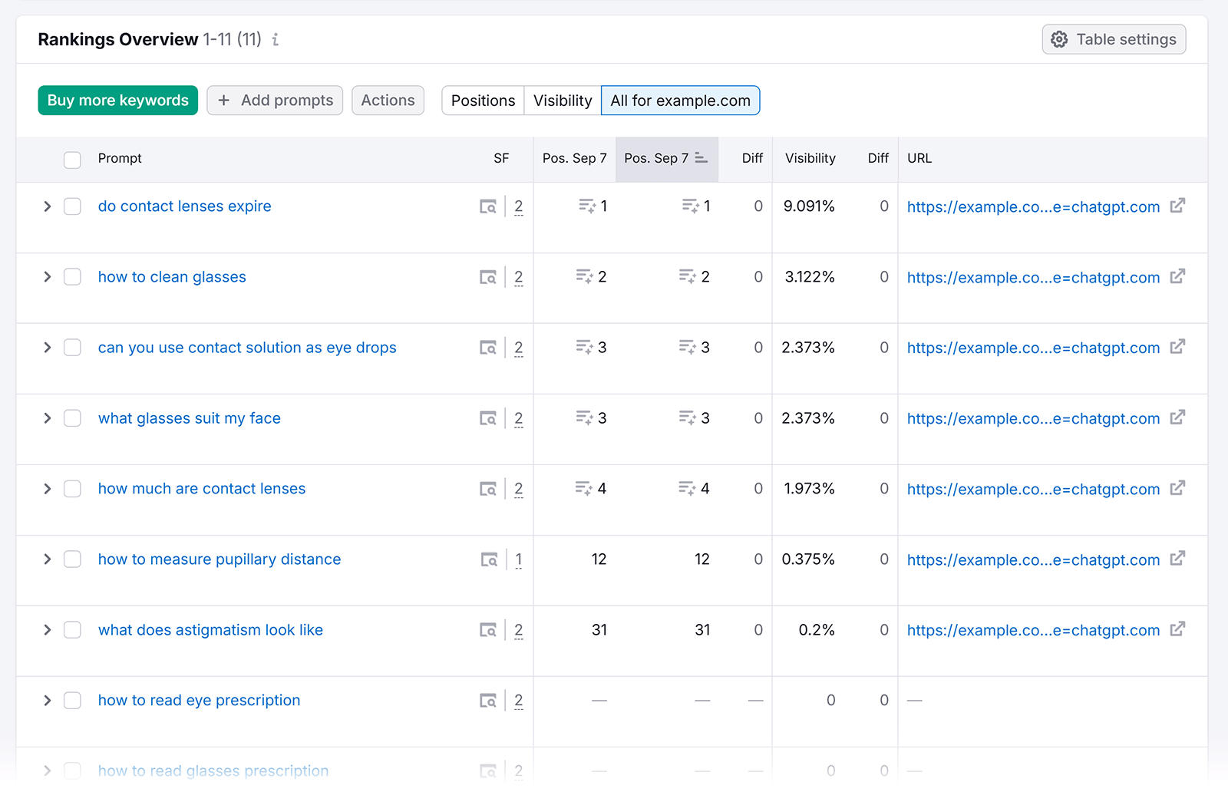Viewport: 1228px width, 792px height.
Task: Open Table settings via the gear icon
Action: point(1060,39)
